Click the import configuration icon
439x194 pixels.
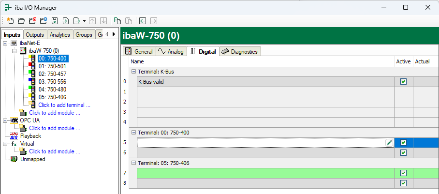[x=65, y=21]
